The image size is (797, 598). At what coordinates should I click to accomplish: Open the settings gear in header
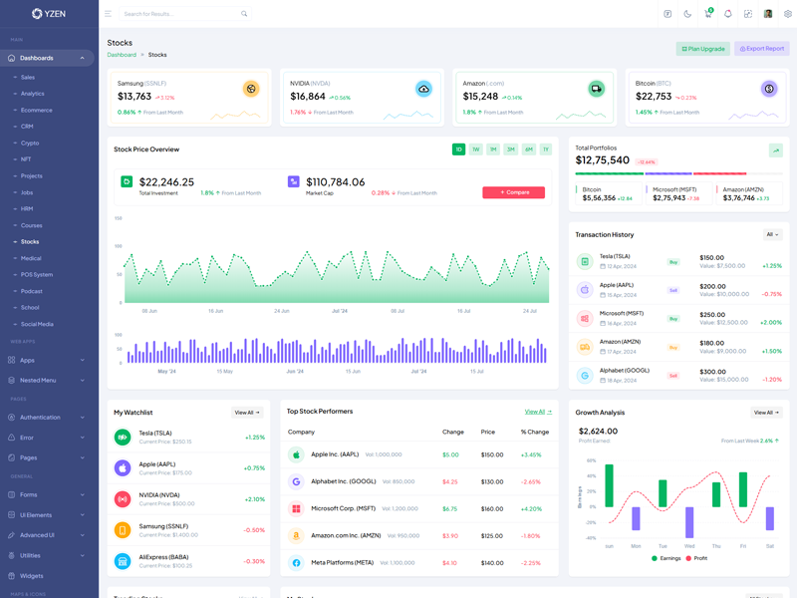point(788,14)
